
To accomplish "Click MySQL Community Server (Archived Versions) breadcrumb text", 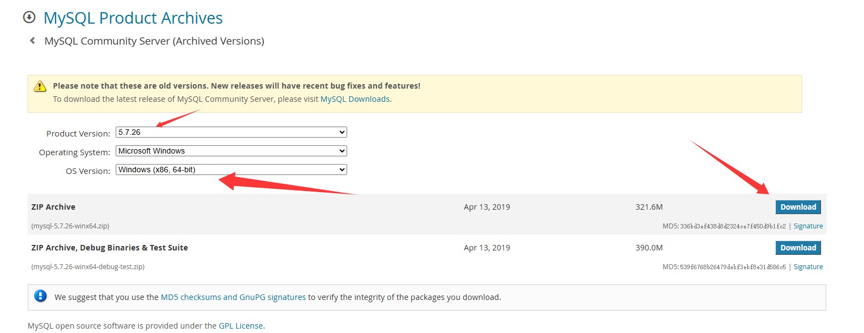I will pyautogui.click(x=154, y=41).
